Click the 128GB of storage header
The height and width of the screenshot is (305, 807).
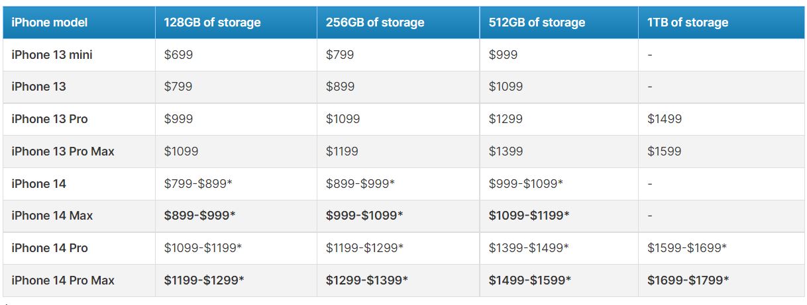212,22
